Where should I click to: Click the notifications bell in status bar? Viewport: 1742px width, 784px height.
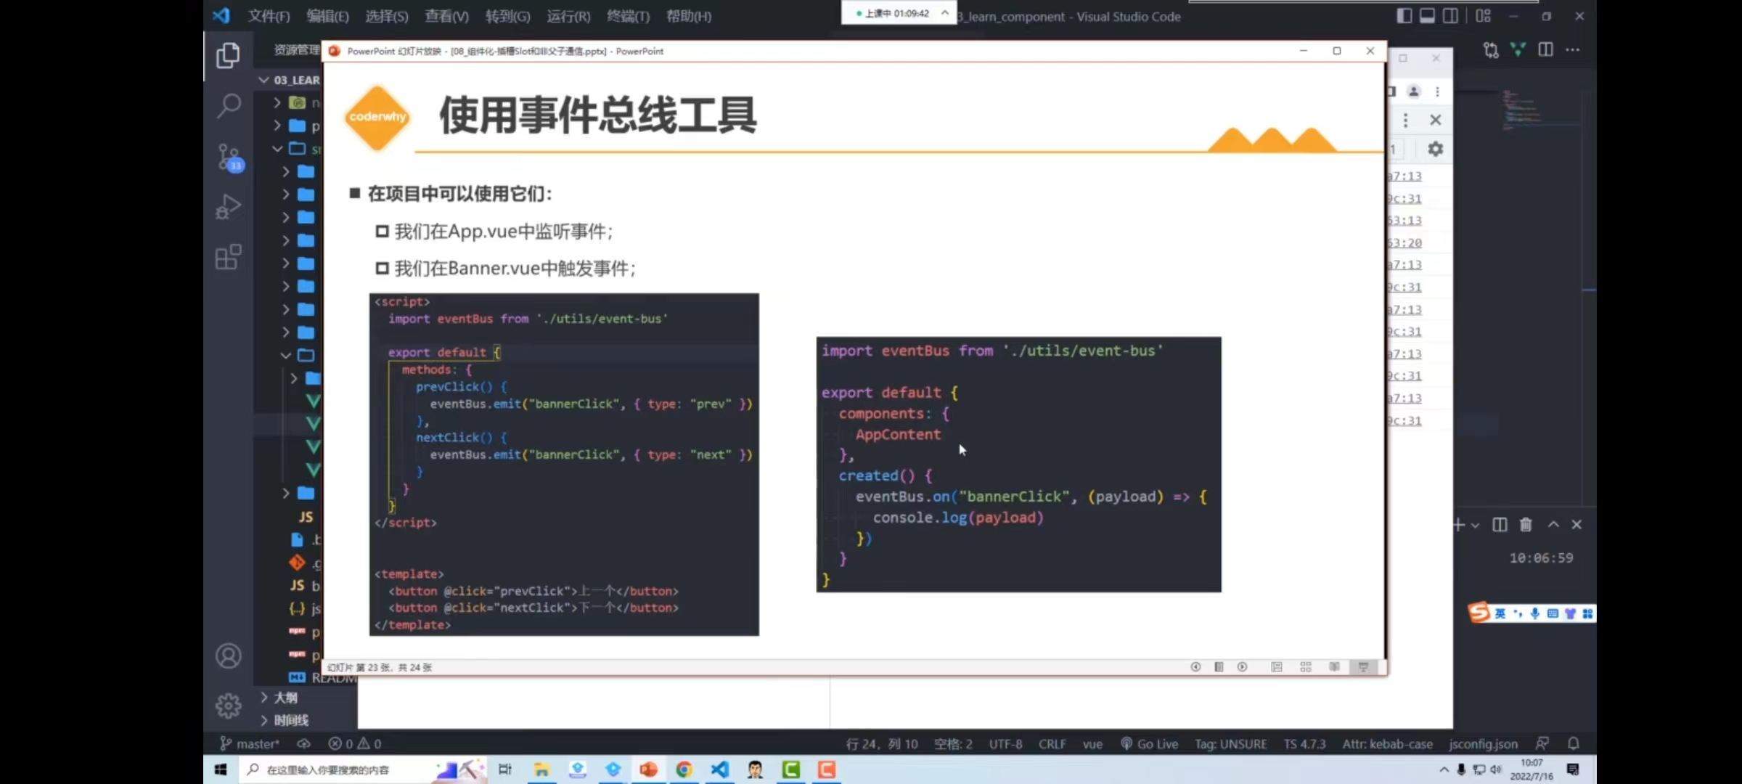coord(1573,743)
